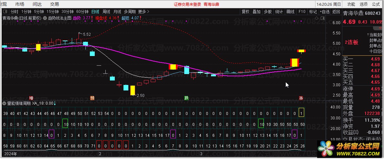Click the 多股 multi-stock button
Screen dimensions: 385x159
[268, 12]
